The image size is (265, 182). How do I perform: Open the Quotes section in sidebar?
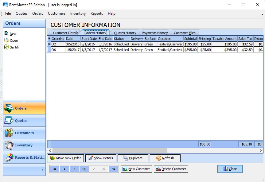(x=24, y=121)
